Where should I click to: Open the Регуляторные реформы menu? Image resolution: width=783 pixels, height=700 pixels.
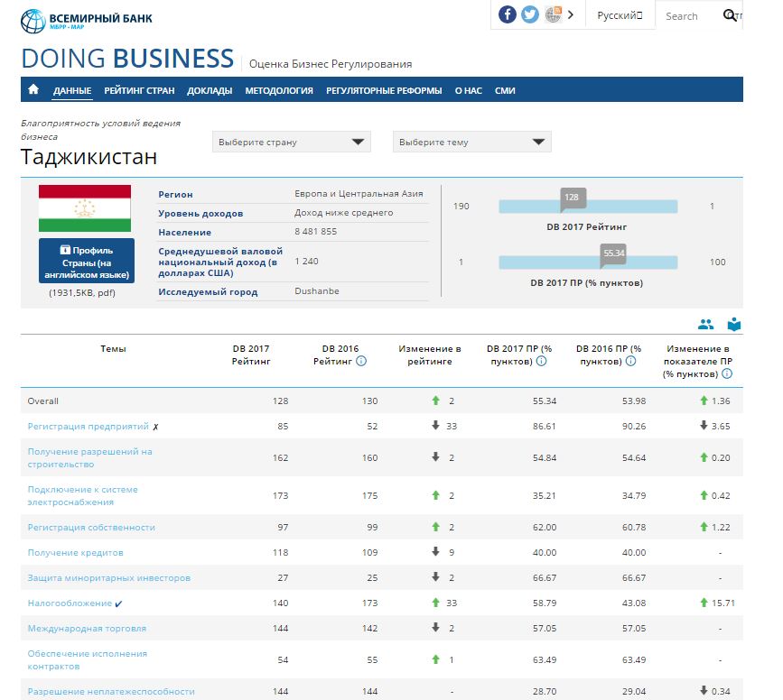pyautogui.click(x=384, y=90)
